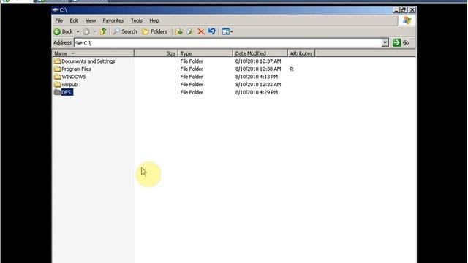Open the Back history dropdown arrow

click(78, 31)
